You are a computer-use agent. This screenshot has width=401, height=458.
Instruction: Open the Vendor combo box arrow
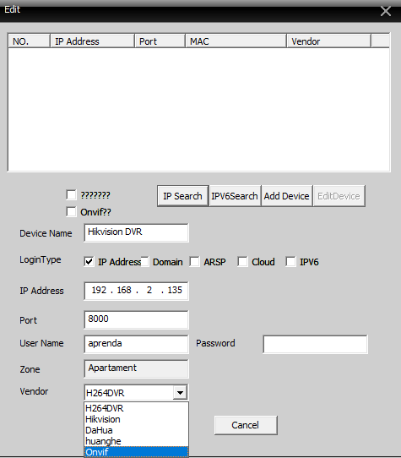click(x=180, y=393)
